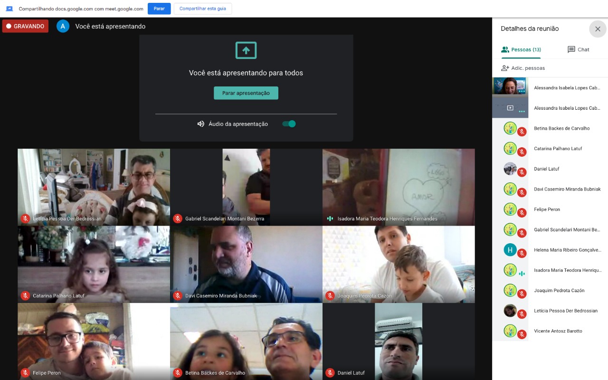Image resolution: width=608 pixels, height=380 pixels.
Task: Click Vicente Antosz Barotto's avatar in people list
Action: coord(510,331)
